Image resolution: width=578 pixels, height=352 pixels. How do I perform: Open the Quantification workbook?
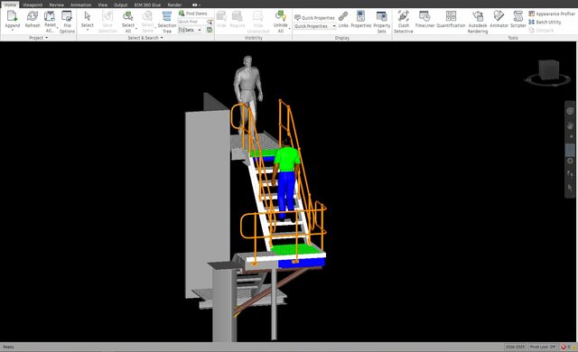pyautogui.click(x=452, y=19)
